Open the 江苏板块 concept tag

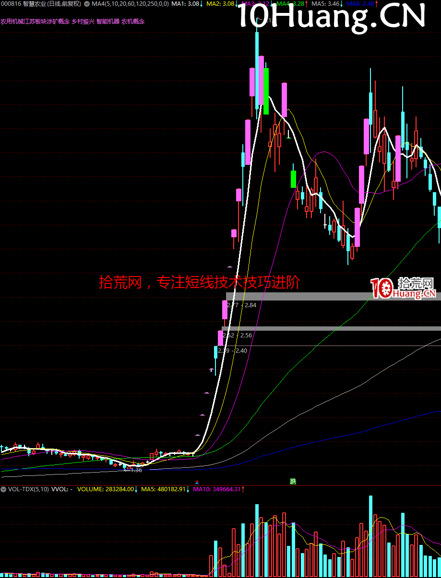pyautogui.click(x=35, y=22)
